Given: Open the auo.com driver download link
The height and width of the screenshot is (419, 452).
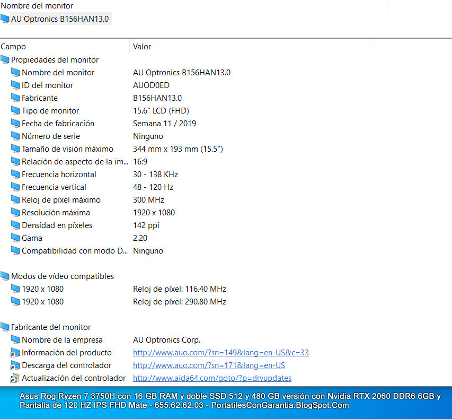Looking at the screenshot, I should coord(209,365).
